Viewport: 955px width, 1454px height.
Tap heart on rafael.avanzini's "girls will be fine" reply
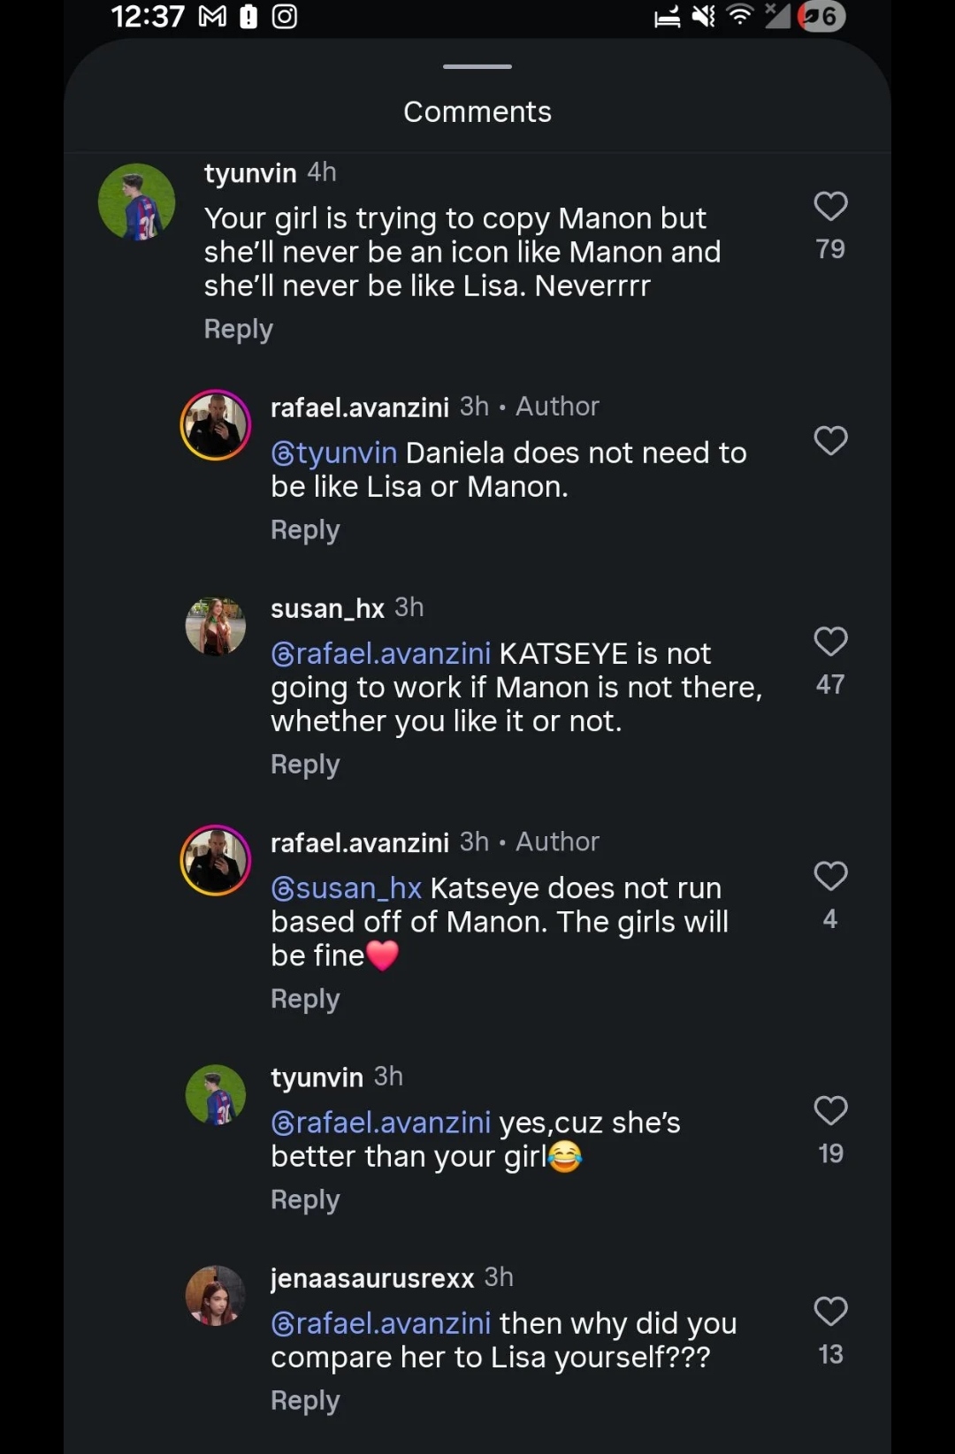pos(830,876)
